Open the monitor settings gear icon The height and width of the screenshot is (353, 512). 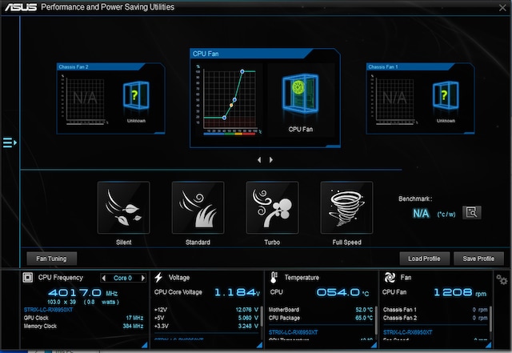pos(502,279)
